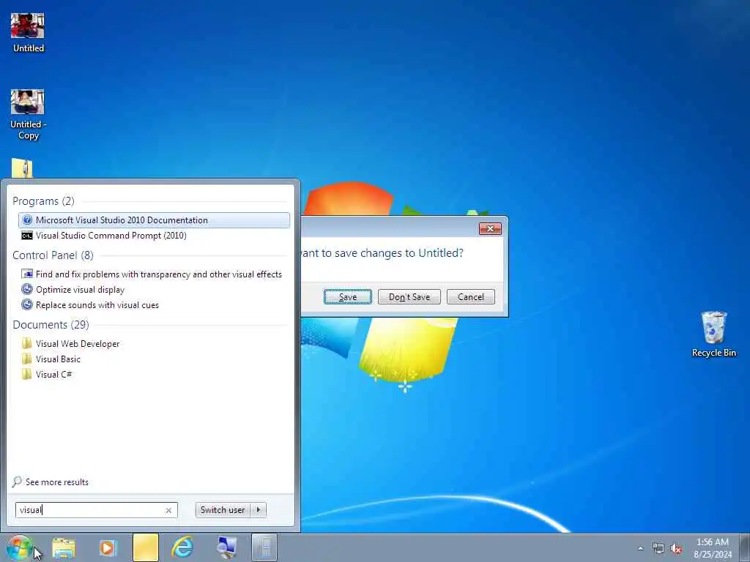750x562 pixels.
Task: Click the yellow sticky note taskbar icon
Action: (146, 548)
